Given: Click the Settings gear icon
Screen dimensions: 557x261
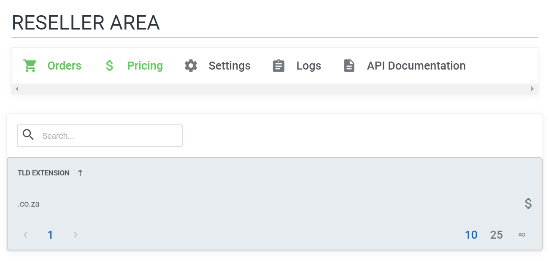Looking at the screenshot, I should point(191,66).
